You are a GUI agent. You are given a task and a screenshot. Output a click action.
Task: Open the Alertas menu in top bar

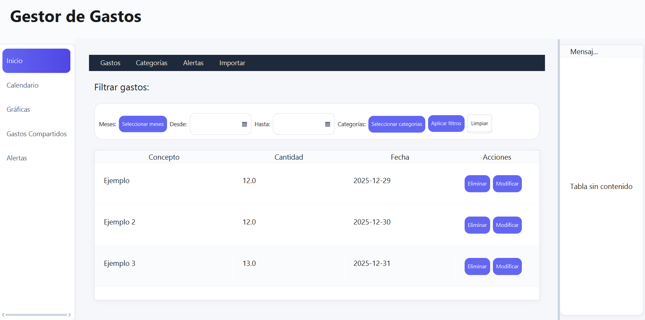(193, 63)
